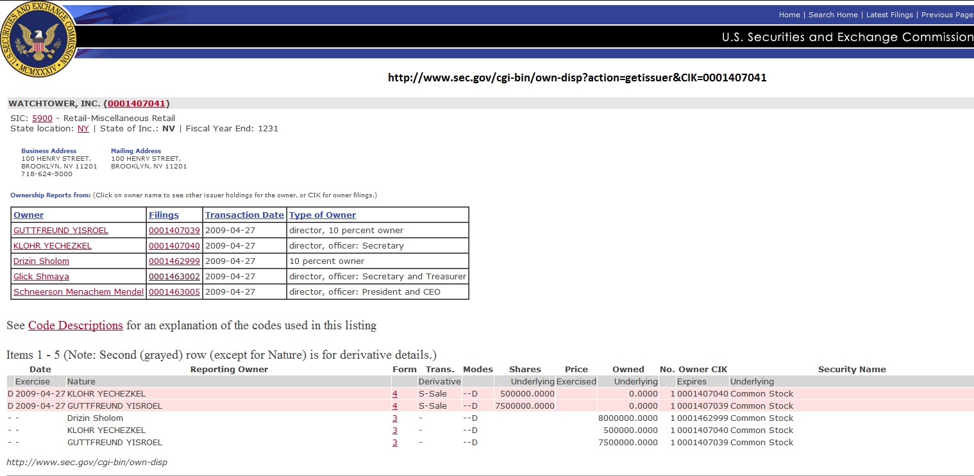Image resolution: width=974 pixels, height=476 pixels.
Task: Open Latest Filings page
Action: point(891,15)
